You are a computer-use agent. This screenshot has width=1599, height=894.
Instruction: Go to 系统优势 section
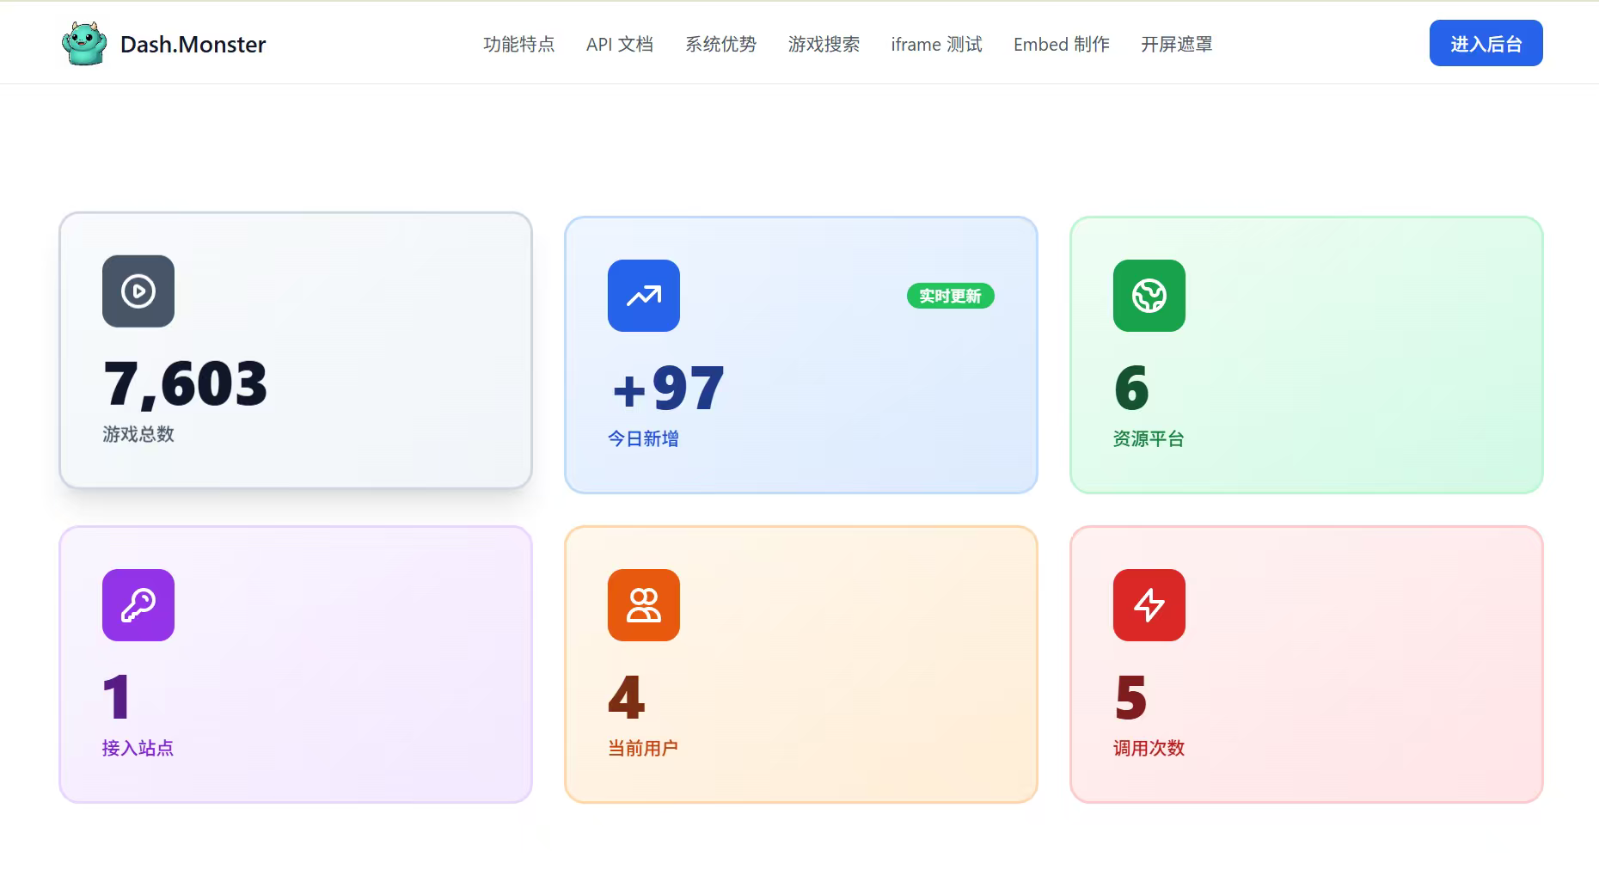tap(720, 44)
